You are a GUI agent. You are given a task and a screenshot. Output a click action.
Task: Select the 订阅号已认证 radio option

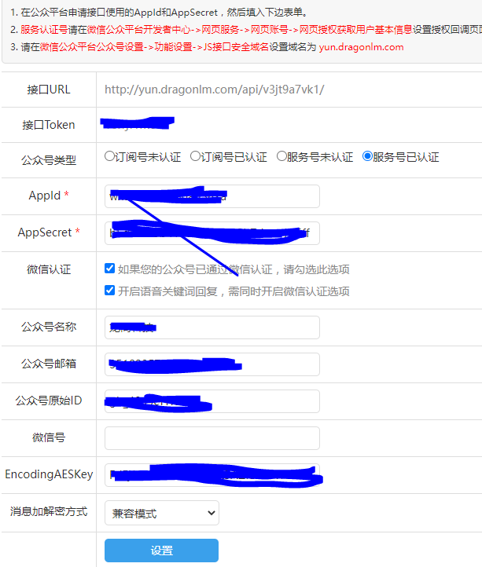[195, 156]
